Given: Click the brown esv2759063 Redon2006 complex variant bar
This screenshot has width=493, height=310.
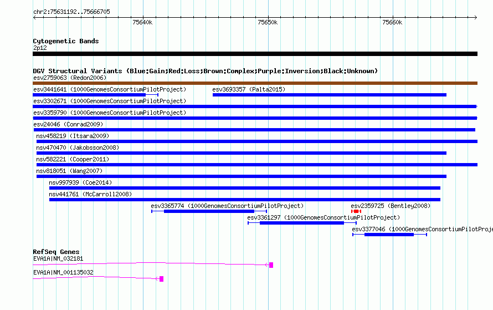Looking at the screenshot, I should click(x=255, y=83).
